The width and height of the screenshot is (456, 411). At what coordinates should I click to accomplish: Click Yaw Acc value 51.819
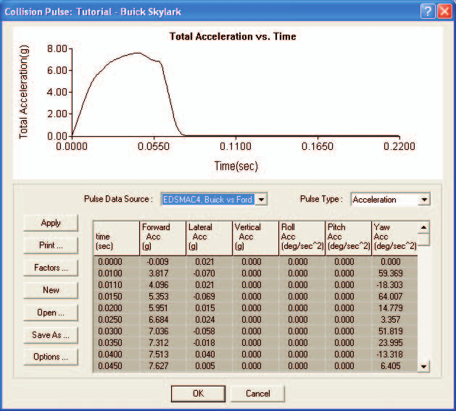coord(394,331)
